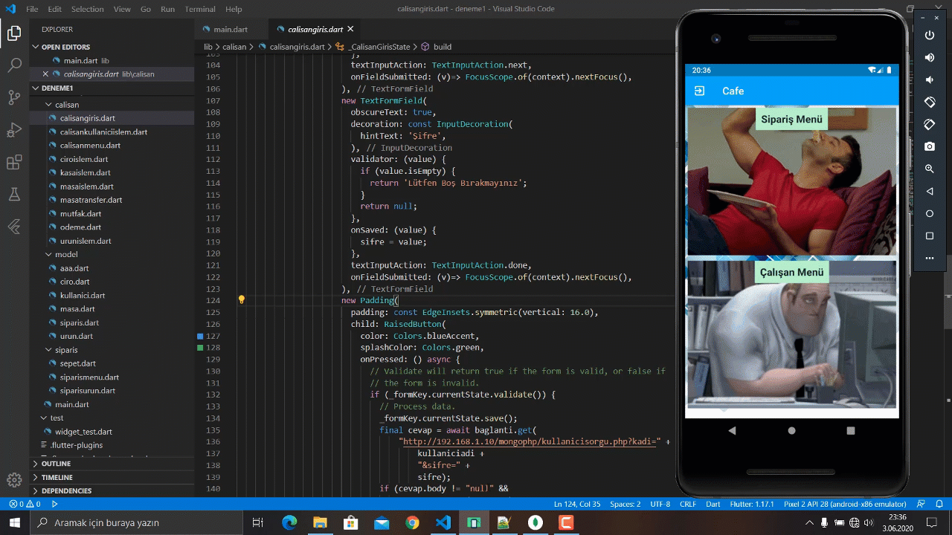
Task: Open the Windows Start menu
Action: click(15, 522)
